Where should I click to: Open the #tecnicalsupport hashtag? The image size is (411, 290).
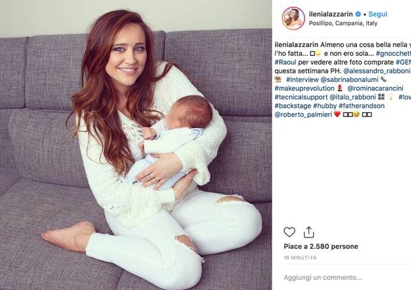[301, 97]
